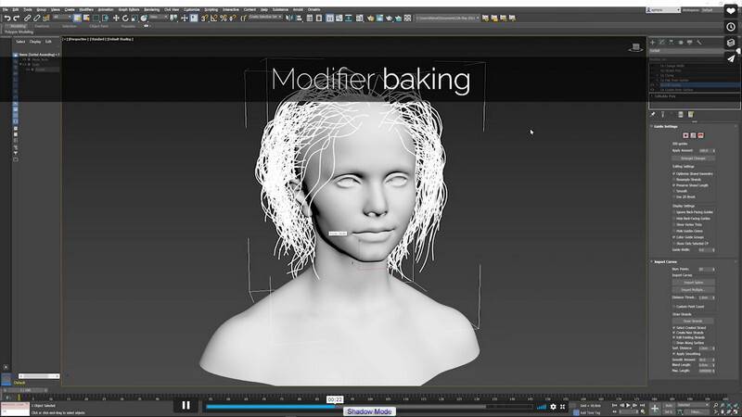Open video settings gear icon
The width and height of the screenshot is (742, 417).
point(554,406)
